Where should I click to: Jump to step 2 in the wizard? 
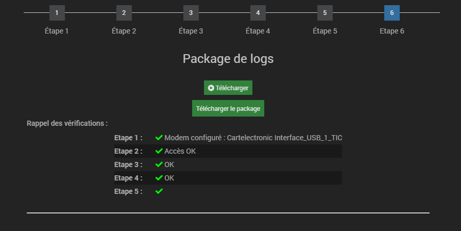pos(124,13)
